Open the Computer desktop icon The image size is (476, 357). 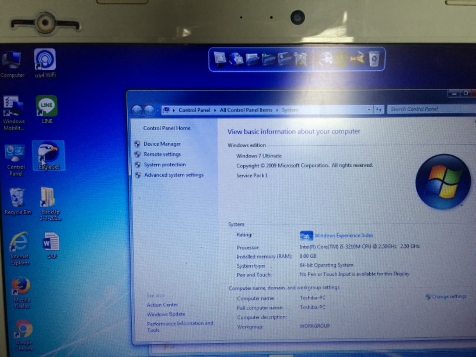point(12,64)
